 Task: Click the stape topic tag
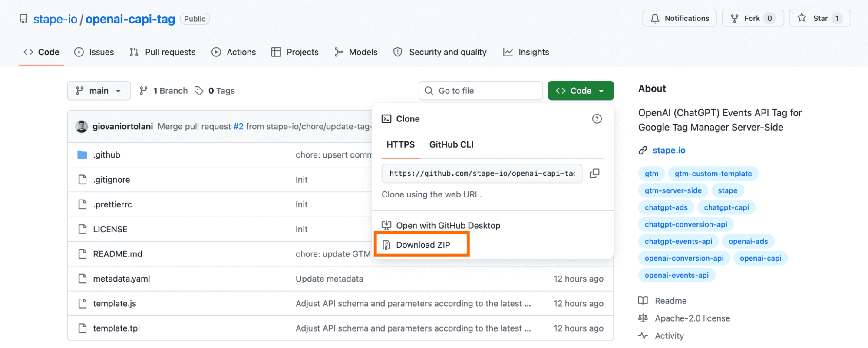[727, 190]
